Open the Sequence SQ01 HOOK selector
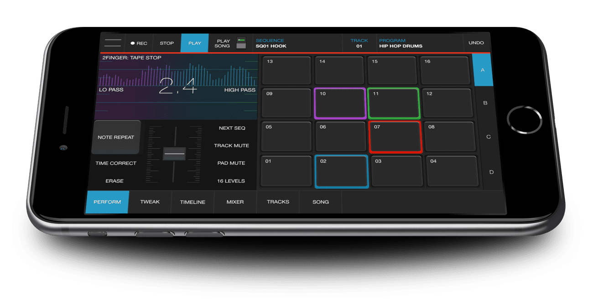Image resolution: width=593 pixels, height=307 pixels. click(x=297, y=43)
